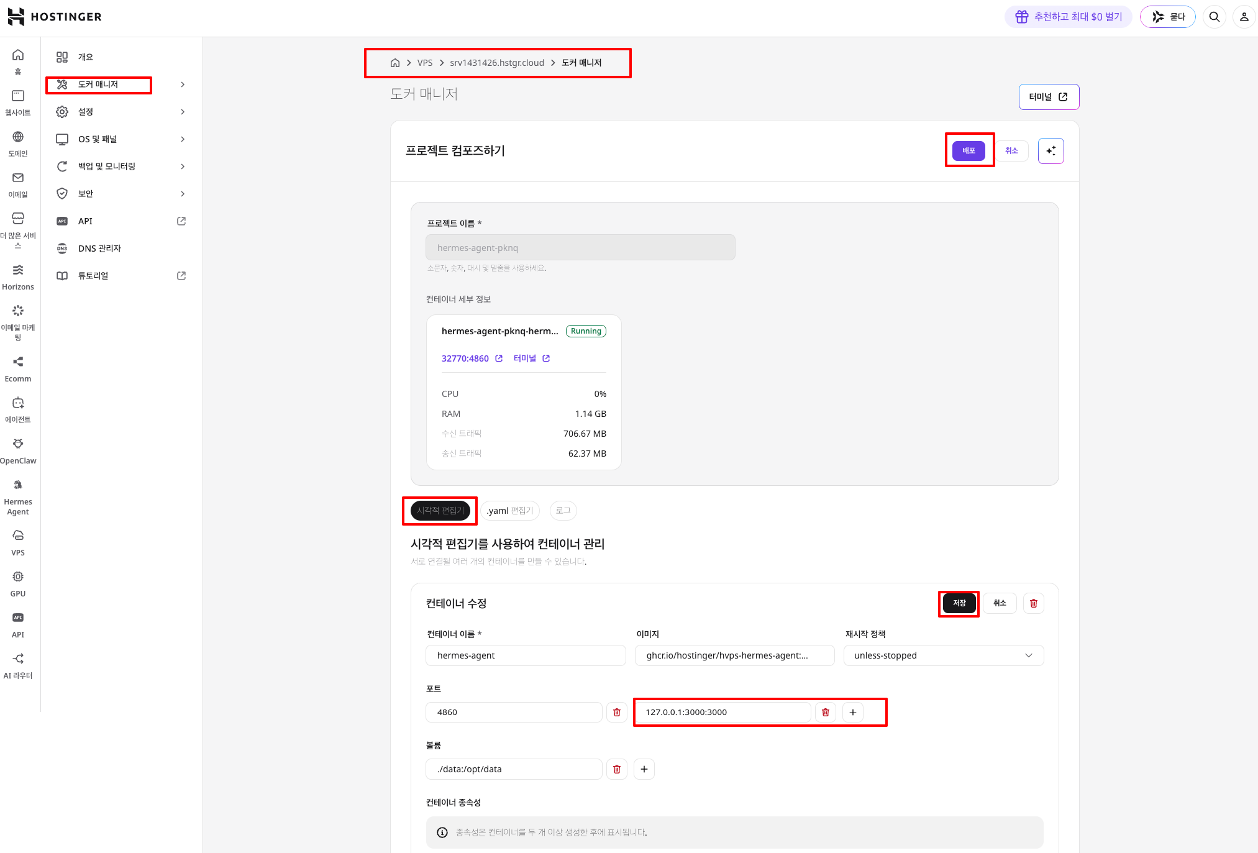
Task: Remove ./data:/opt/data volume trash icon
Action: (616, 769)
